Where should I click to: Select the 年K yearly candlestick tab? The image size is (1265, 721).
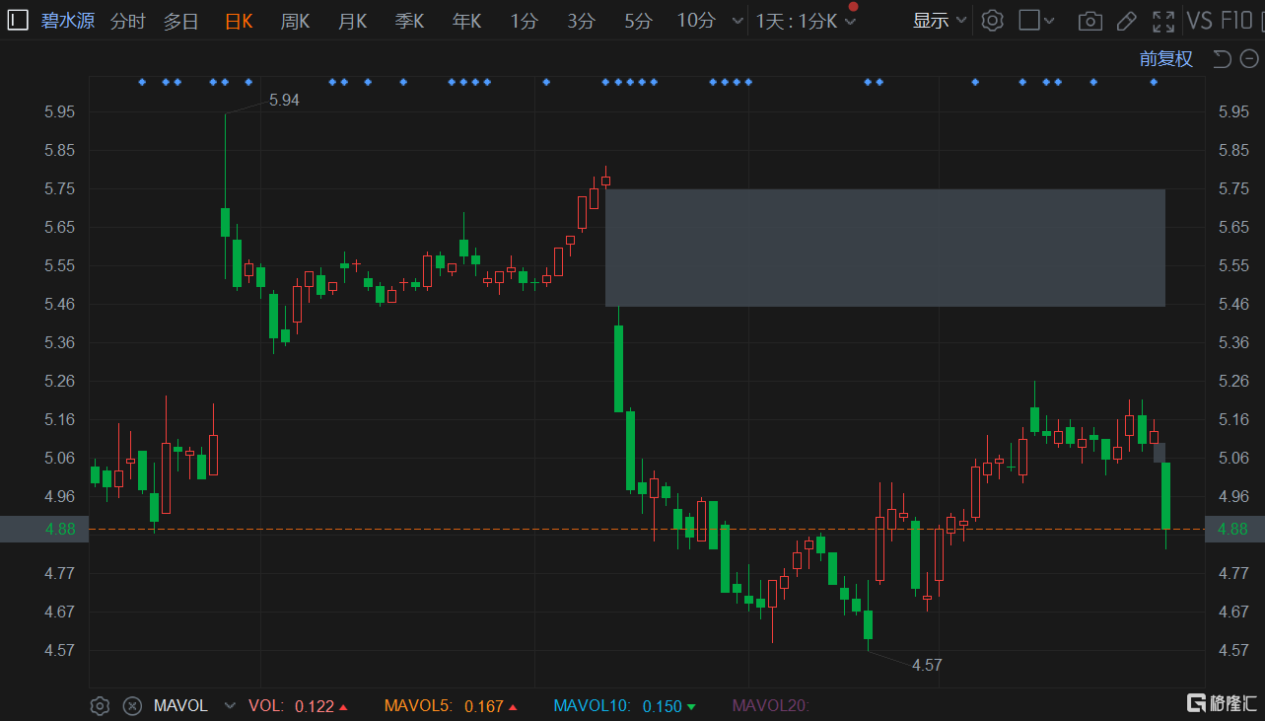[466, 21]
